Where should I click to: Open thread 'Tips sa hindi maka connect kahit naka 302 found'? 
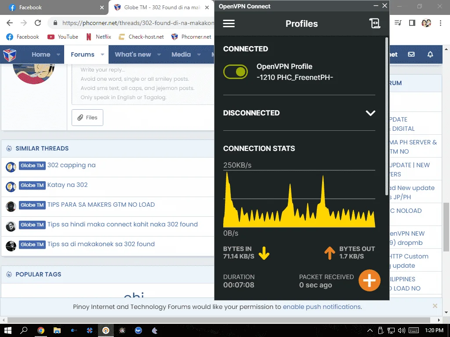coord(123,224)
